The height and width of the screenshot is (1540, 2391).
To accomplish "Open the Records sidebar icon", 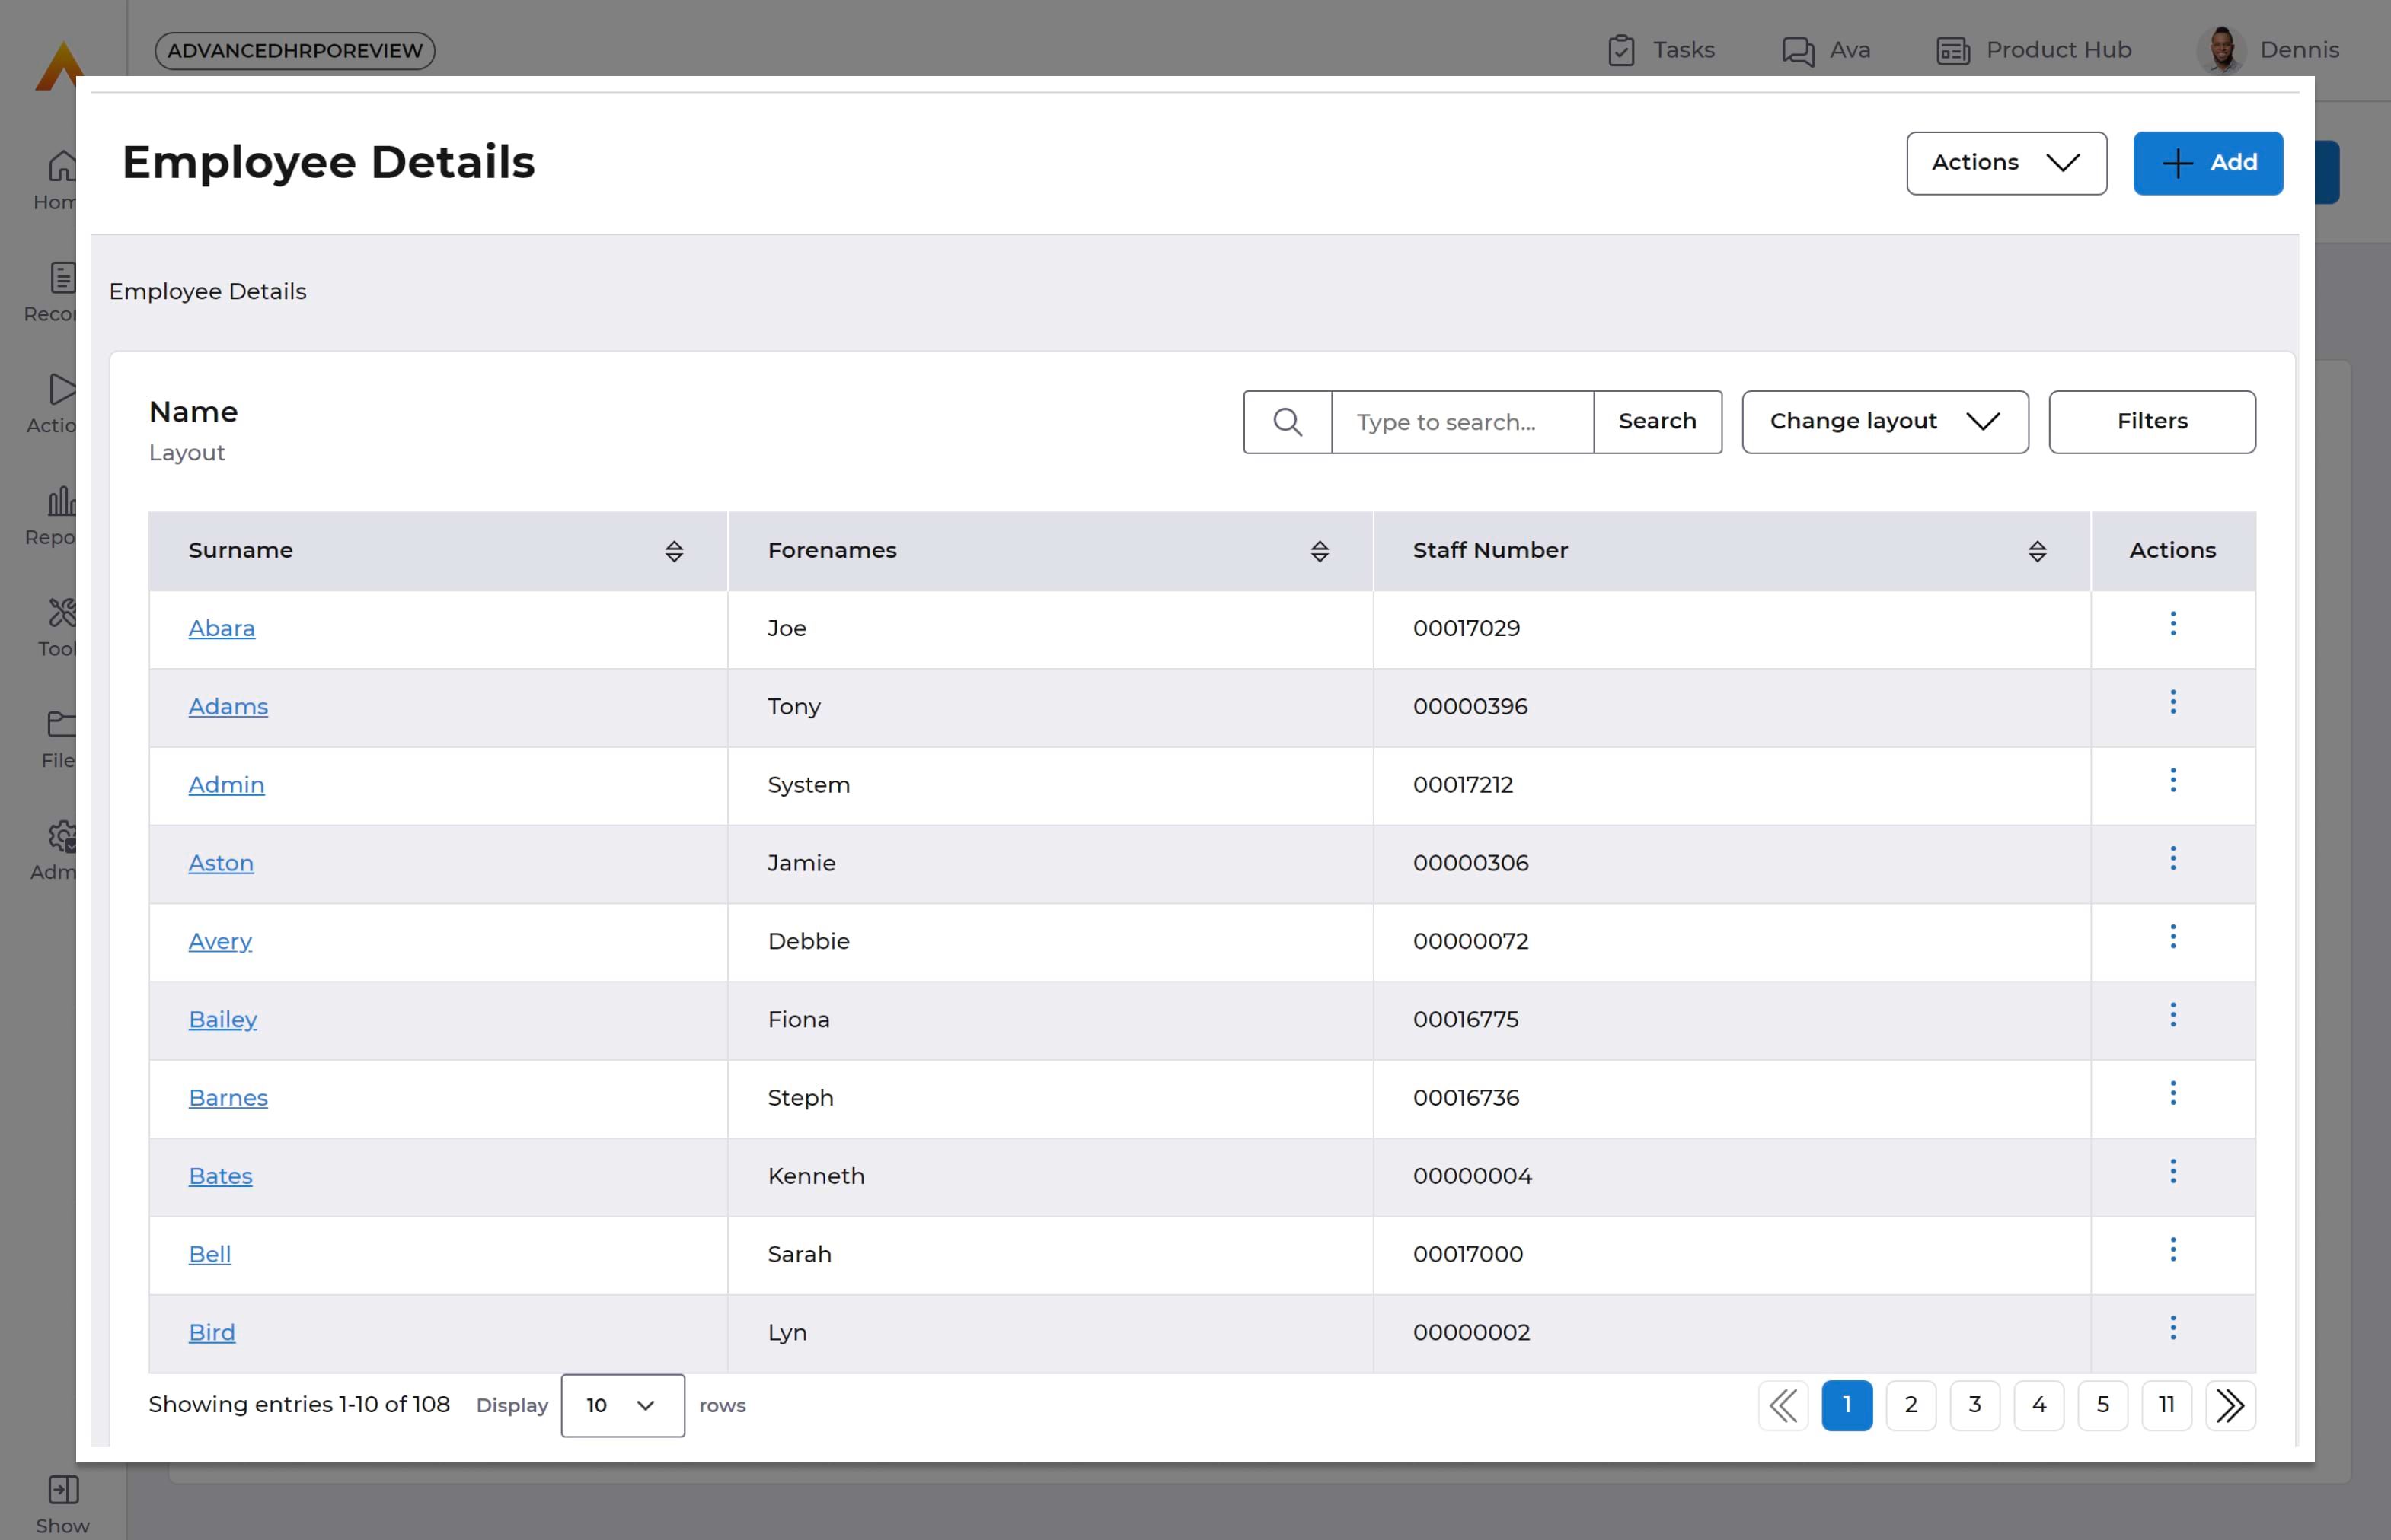I will (x=63, y=278).
